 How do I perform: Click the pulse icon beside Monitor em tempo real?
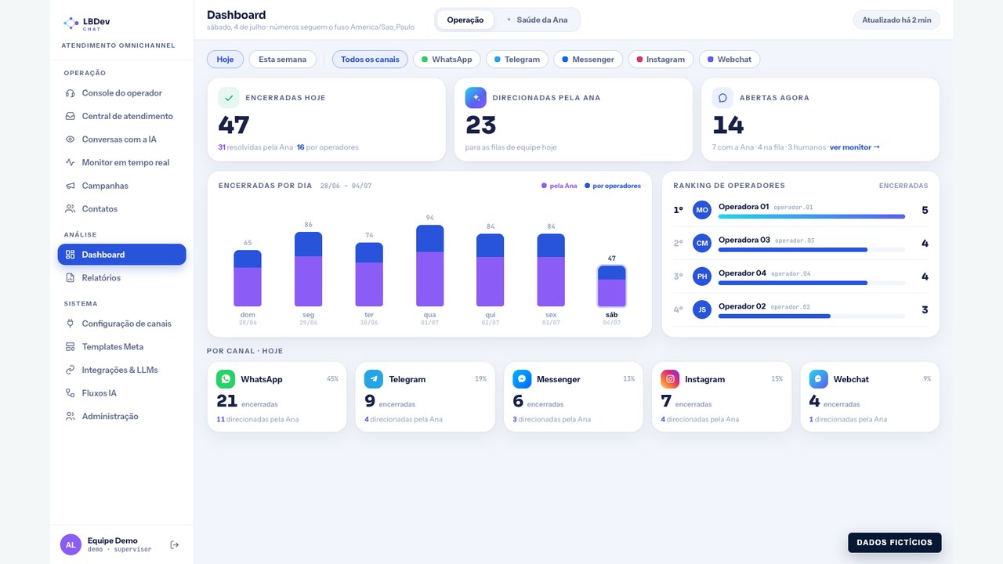[x=71, y=163]
